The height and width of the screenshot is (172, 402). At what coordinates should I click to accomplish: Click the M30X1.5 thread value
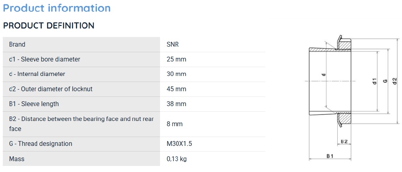click(x=179, y=143)
